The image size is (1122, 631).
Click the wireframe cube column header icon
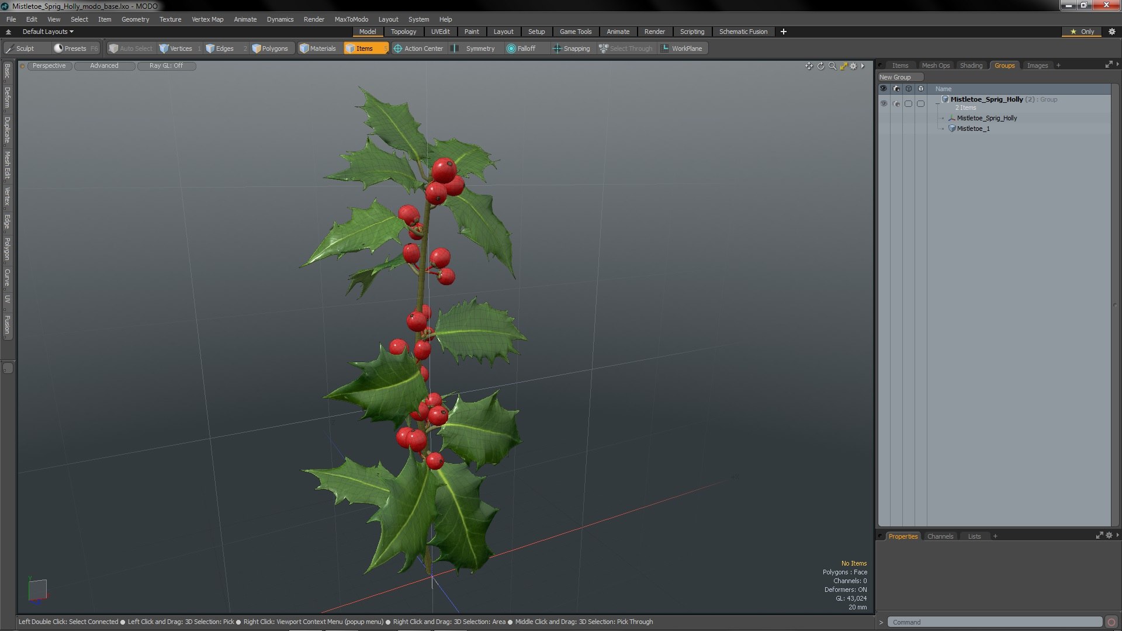pos(908,89)
